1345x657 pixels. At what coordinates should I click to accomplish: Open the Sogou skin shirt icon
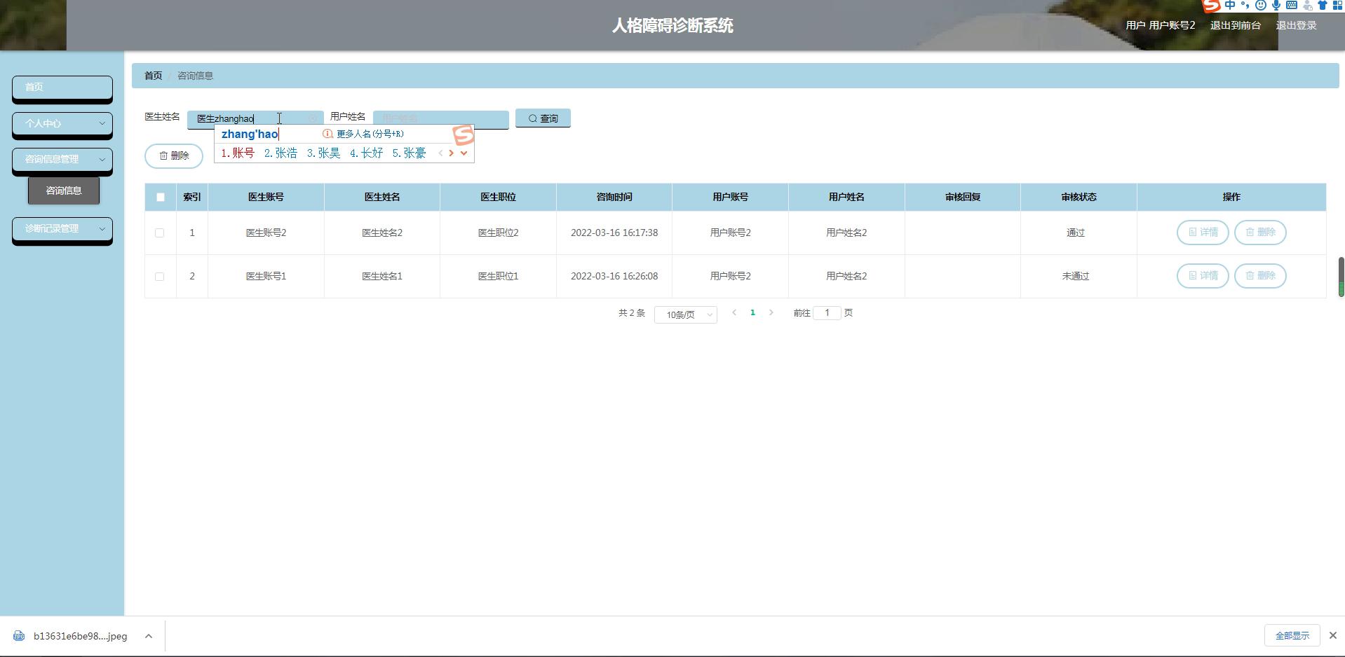click(x=1323, y=6)
